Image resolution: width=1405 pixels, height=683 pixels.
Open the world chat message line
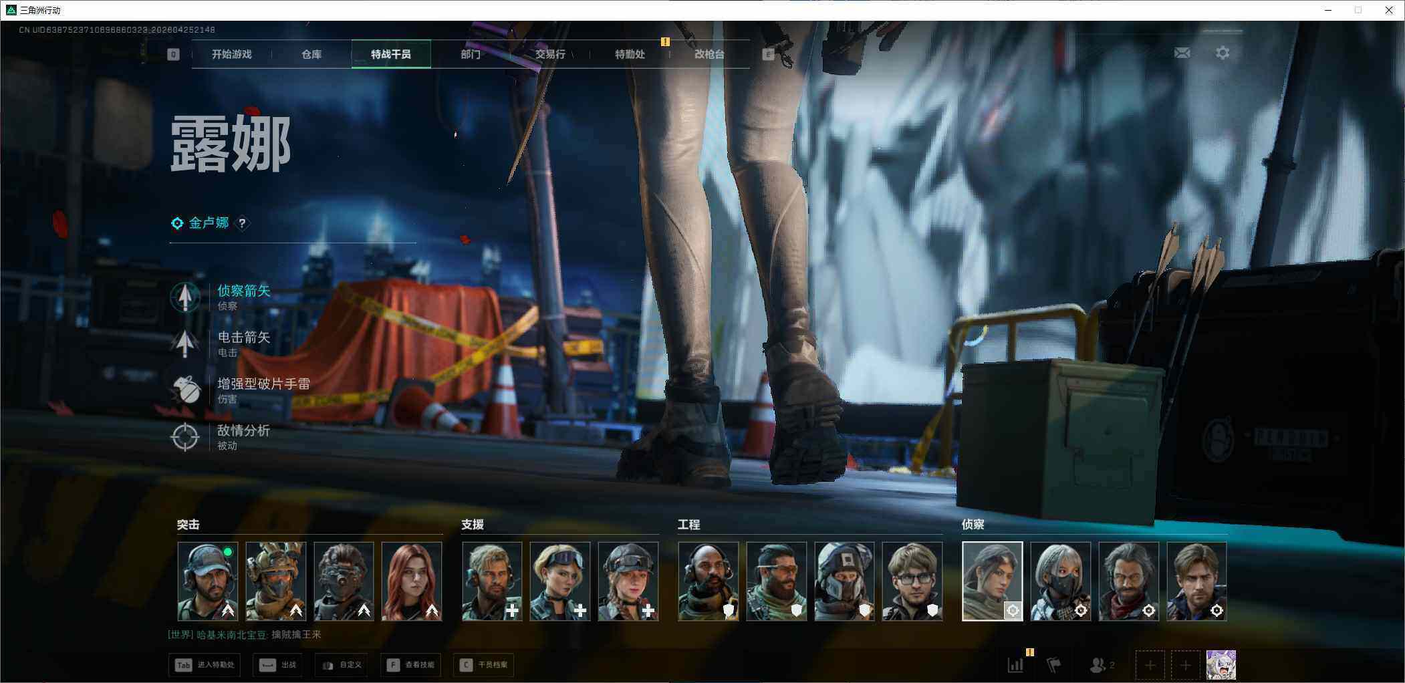tap(245, 635)
